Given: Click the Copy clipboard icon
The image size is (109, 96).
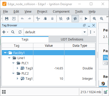Looking at the screenshot, I should point(45,19).
